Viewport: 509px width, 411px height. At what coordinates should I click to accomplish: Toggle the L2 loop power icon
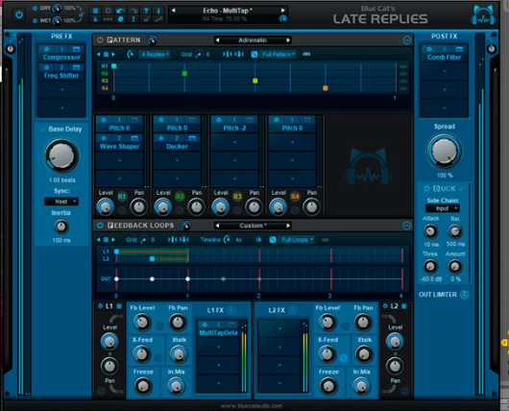[385, 305]
